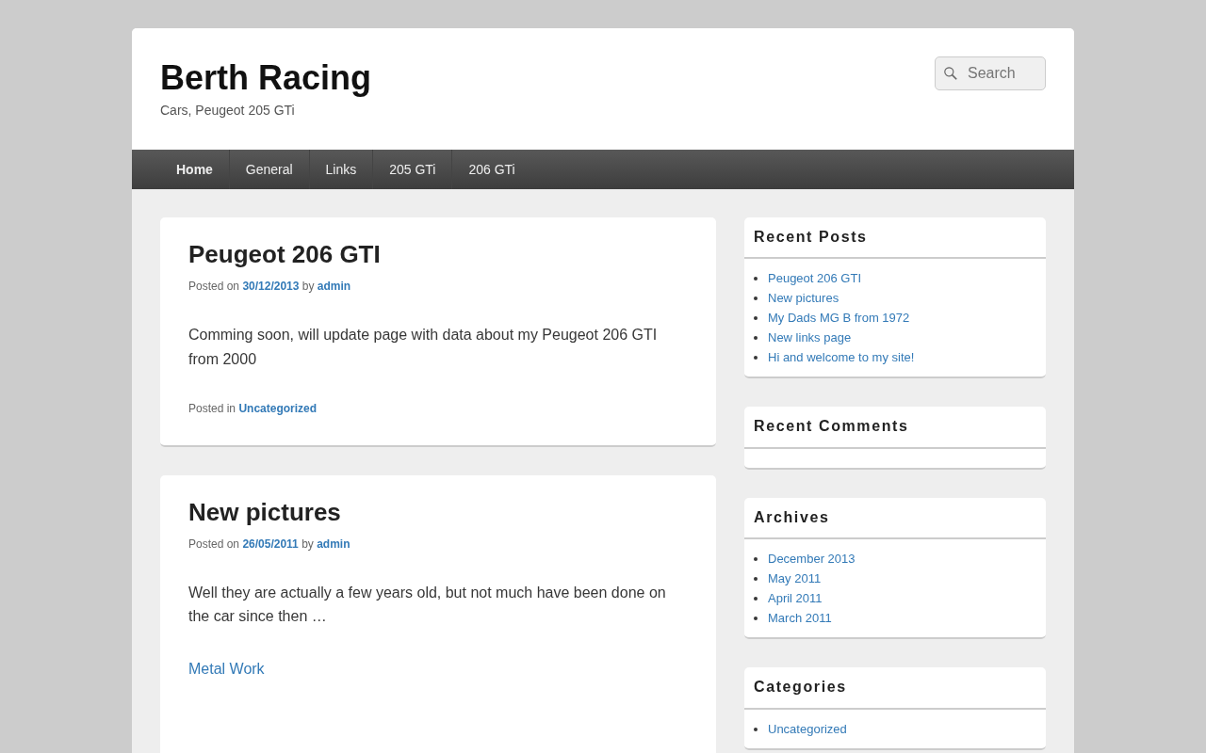1206x753 pixels.
Task: Select the 206 GTi menu item
Action: click(x=492, y=169)
